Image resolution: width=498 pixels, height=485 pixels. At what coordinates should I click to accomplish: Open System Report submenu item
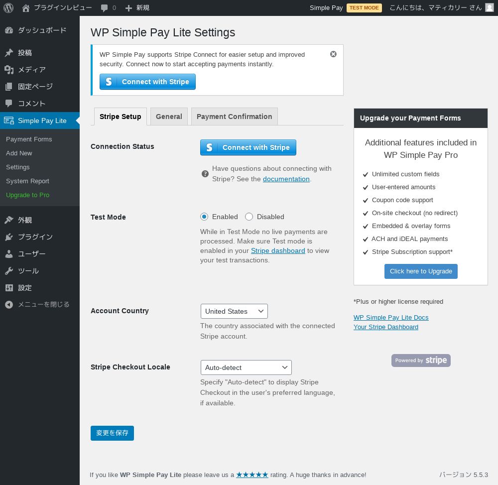point(27,181)
